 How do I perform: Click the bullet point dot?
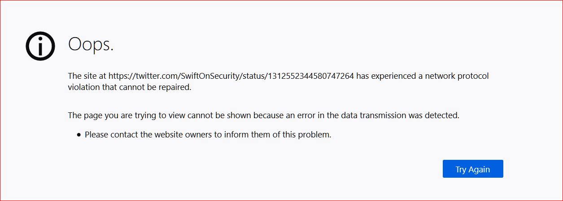coord(79,135)
